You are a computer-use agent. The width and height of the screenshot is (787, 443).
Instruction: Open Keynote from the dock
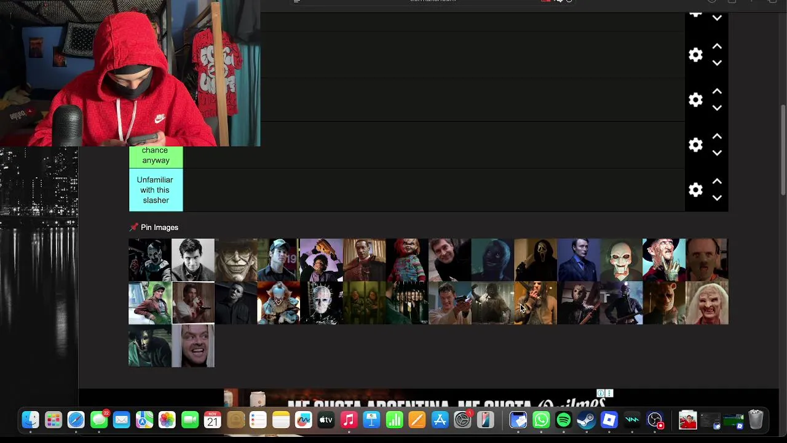click(x=371, y=420)
